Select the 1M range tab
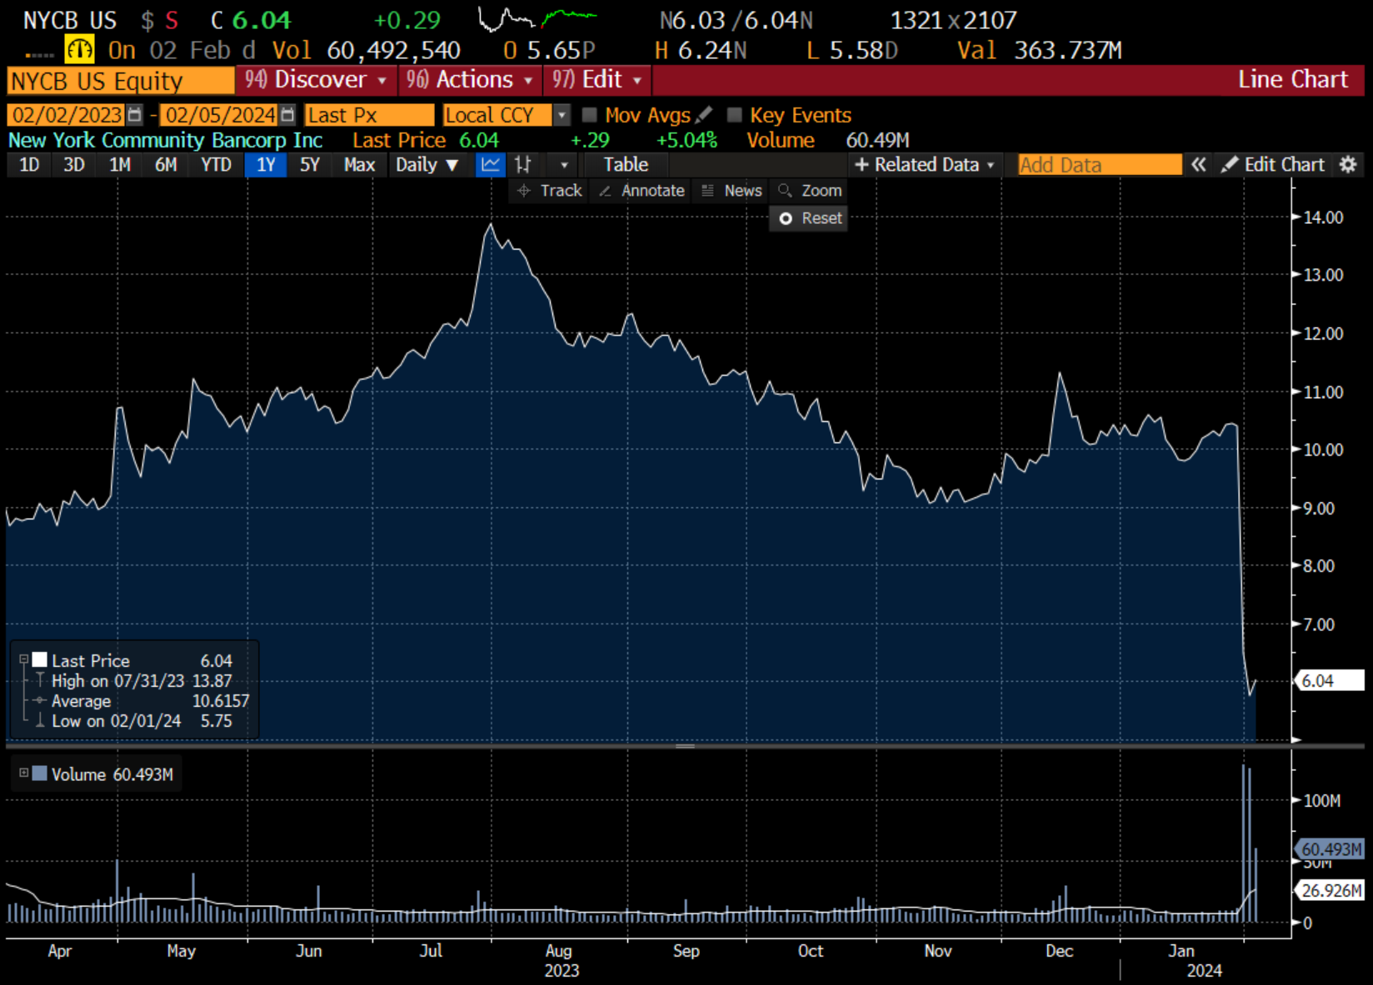Screen dimensions: 1373x985 (x=120, y=165)
